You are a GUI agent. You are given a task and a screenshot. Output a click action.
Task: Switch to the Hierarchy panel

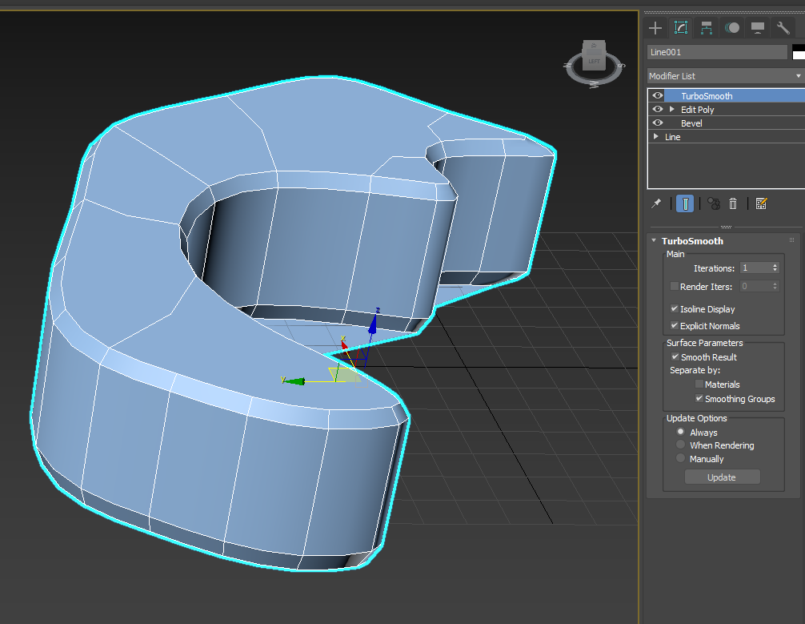pyautogui.click(x=707, y=28)
